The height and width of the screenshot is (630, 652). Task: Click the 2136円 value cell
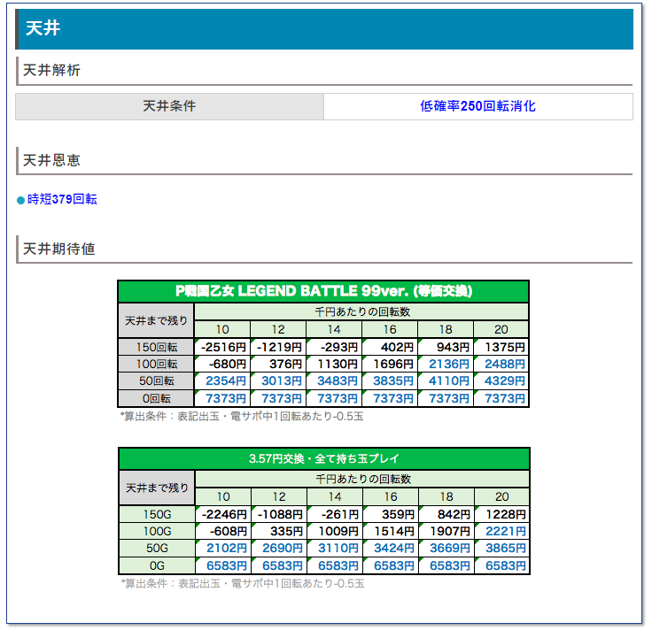click(446, 364)
